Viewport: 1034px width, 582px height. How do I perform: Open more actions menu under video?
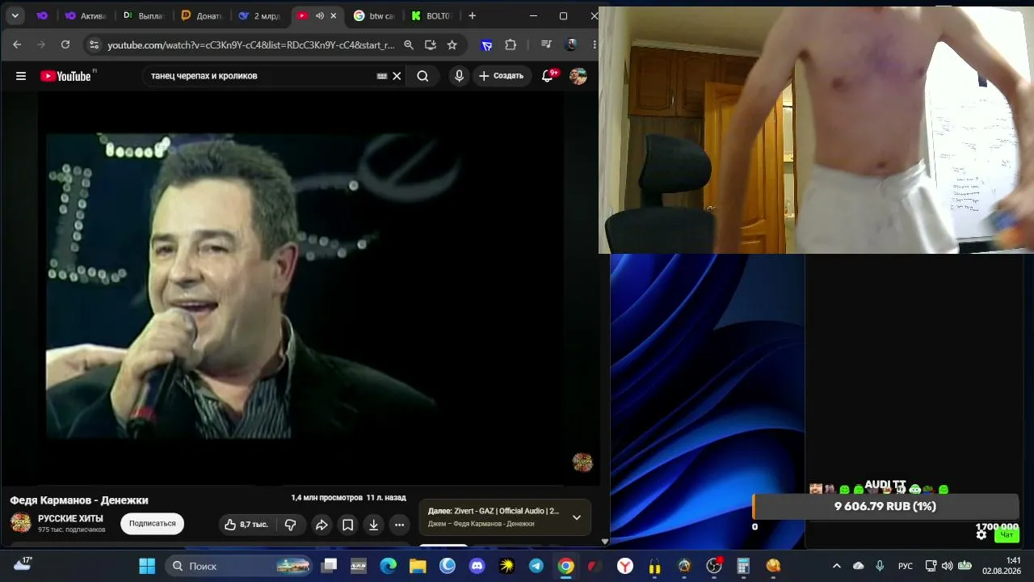pos(399,525)
